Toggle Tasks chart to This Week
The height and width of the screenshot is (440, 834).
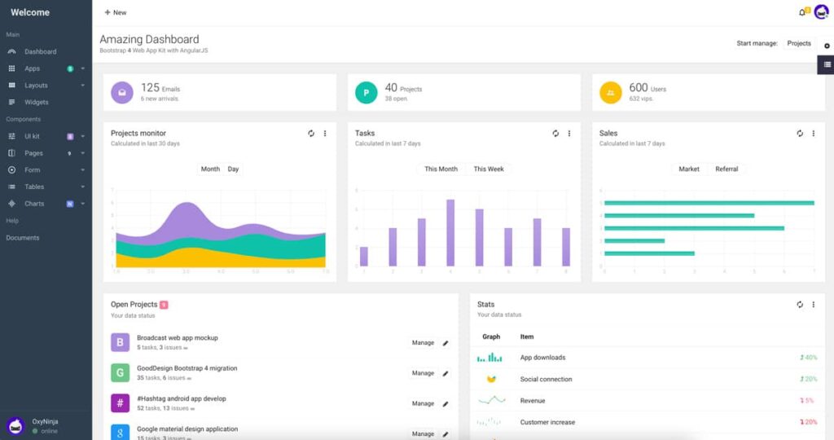tap(489, 169)
